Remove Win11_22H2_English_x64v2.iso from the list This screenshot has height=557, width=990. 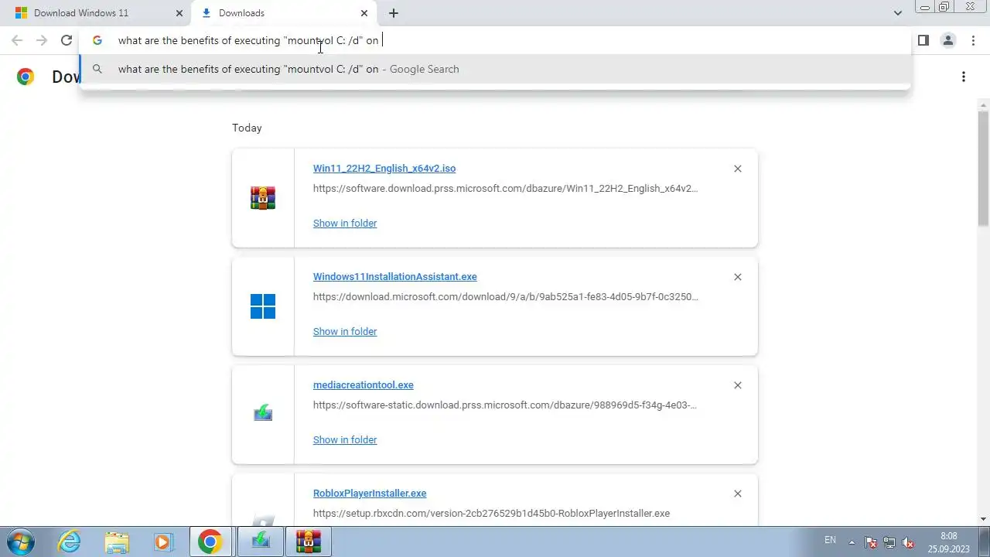[737, 169]
